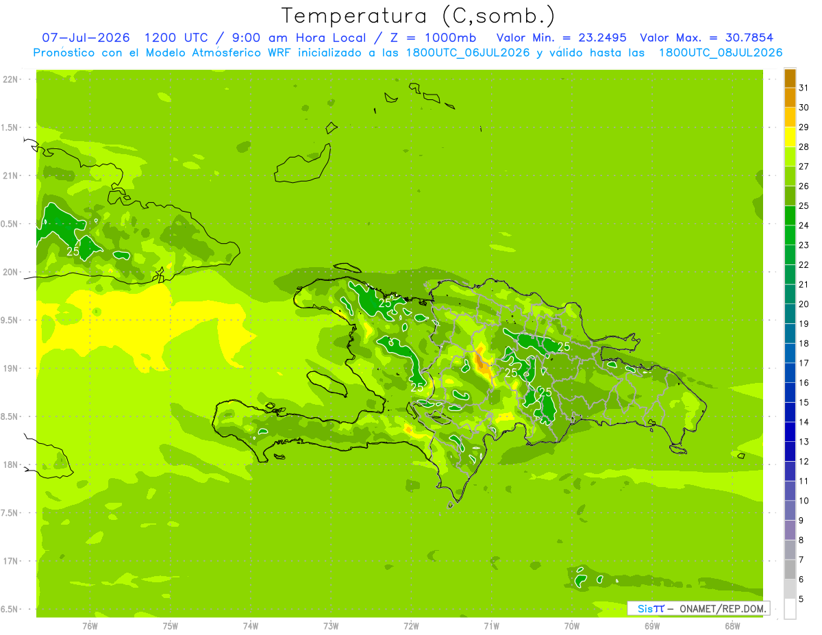Click the legend value "5"
The height and width of the screenshot is (635, 822).
801,599
